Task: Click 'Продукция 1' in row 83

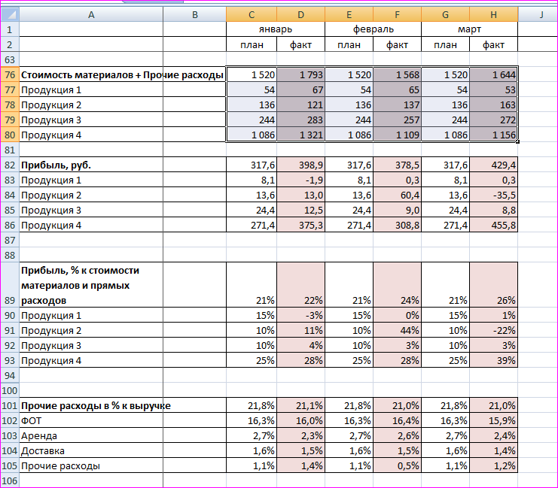Action: point(91,180)
